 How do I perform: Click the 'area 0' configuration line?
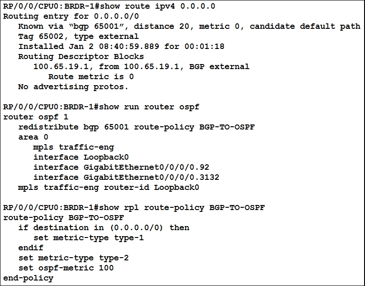pyautogui.click(x=33, y=137)
